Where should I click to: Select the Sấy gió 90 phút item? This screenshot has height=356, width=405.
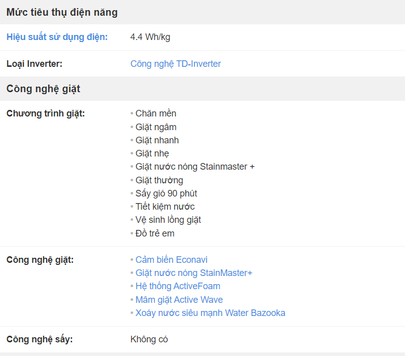167,193
